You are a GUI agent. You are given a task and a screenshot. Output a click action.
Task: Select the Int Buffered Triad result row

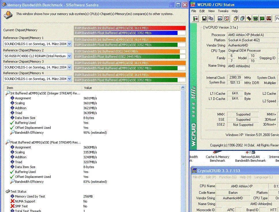pyautogui.click(x=19, y=113)
